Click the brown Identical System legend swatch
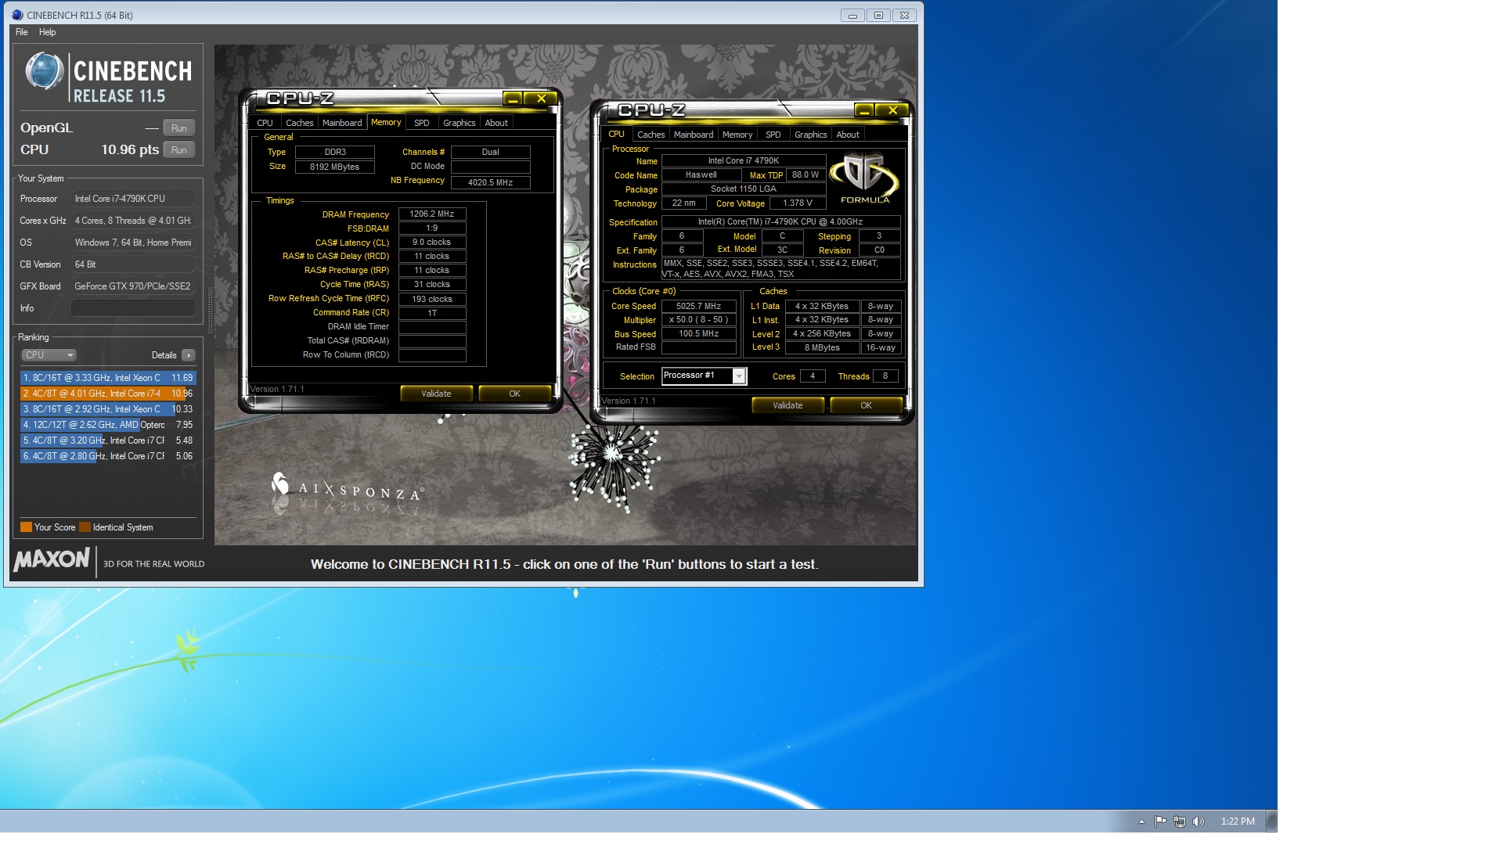1503x845 pixels. [85, 527]
